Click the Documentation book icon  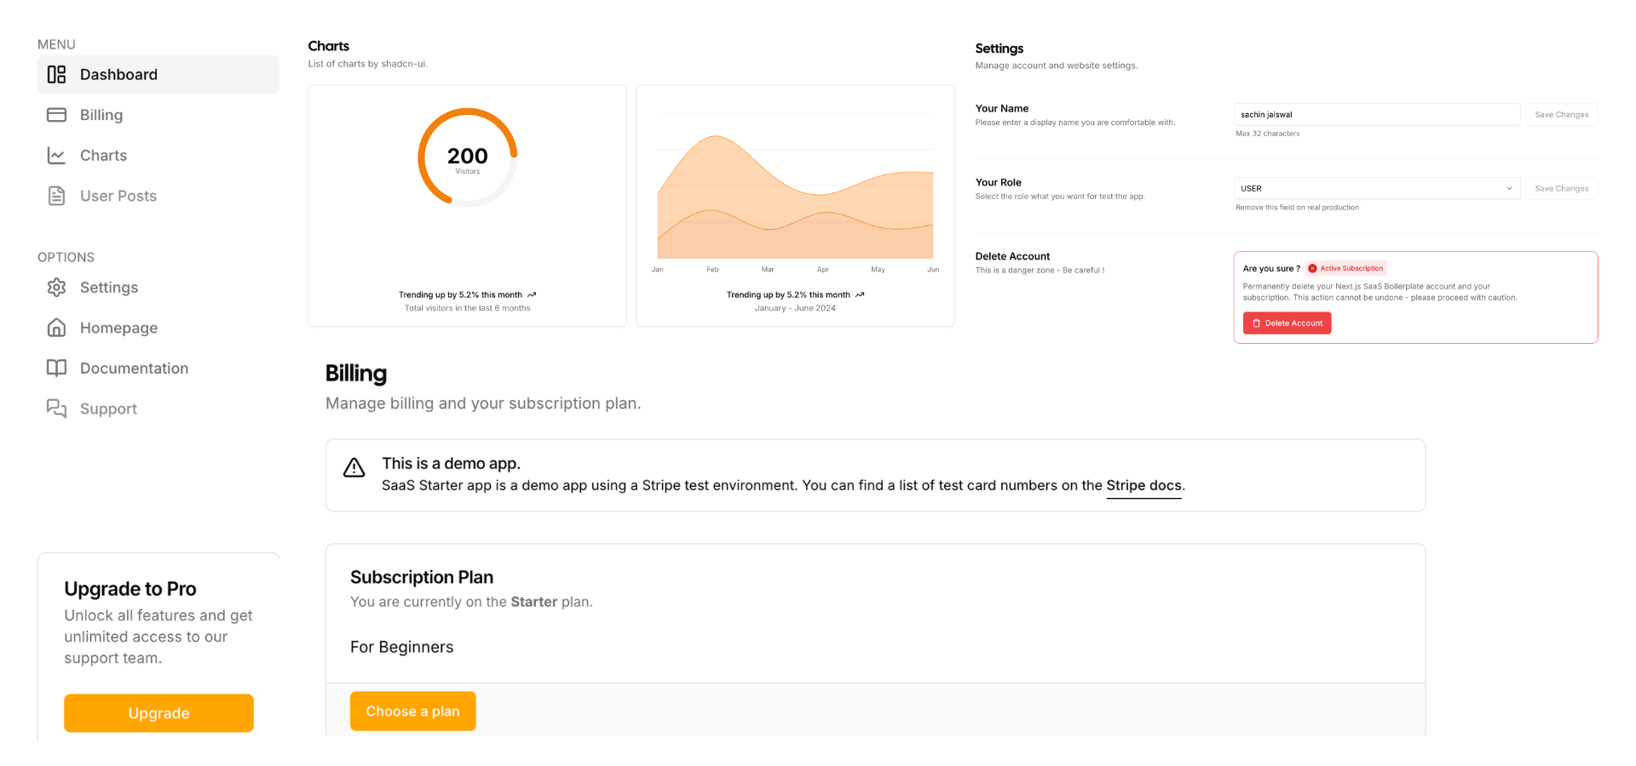click(56, 368)
